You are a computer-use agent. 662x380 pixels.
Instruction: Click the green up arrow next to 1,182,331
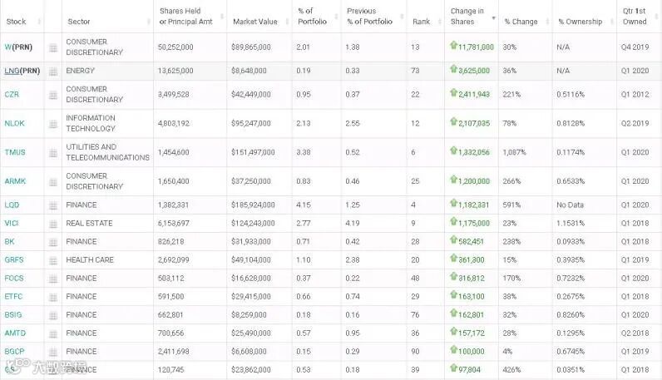(x=454, y=203)
